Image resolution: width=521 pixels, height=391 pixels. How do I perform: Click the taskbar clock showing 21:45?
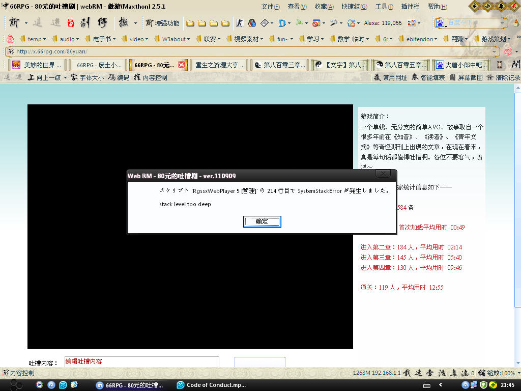pos(507,385)
